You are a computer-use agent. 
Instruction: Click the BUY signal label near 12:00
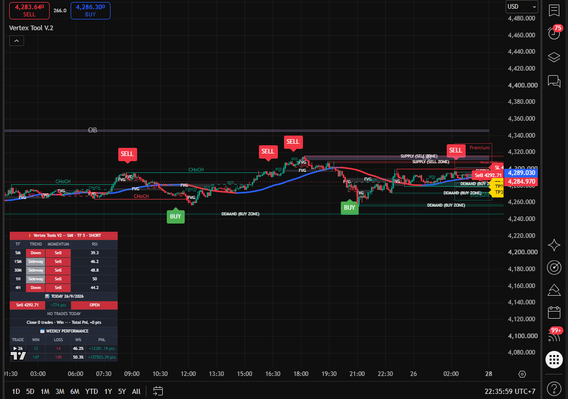[x=176, y=216]
